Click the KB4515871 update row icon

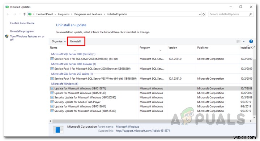click(x=52, y=88)
